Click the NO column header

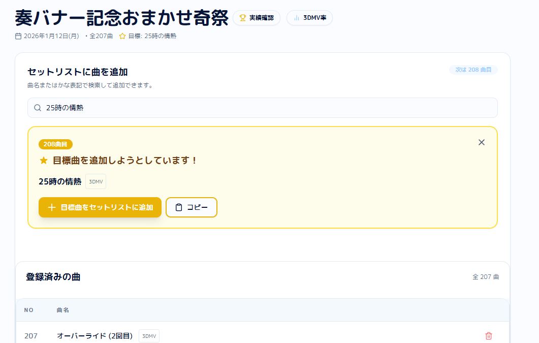[29, 310]
